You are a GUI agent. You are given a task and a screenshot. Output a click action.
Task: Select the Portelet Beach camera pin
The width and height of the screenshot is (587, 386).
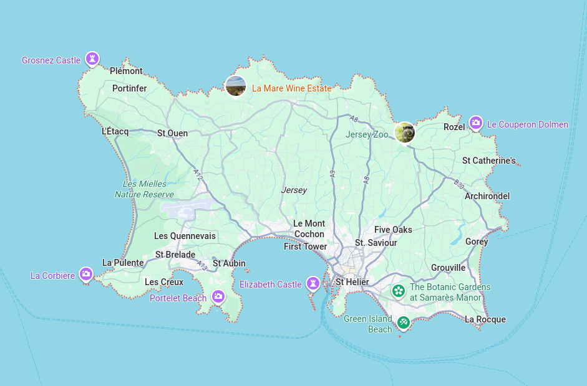(x=218, y=297)
